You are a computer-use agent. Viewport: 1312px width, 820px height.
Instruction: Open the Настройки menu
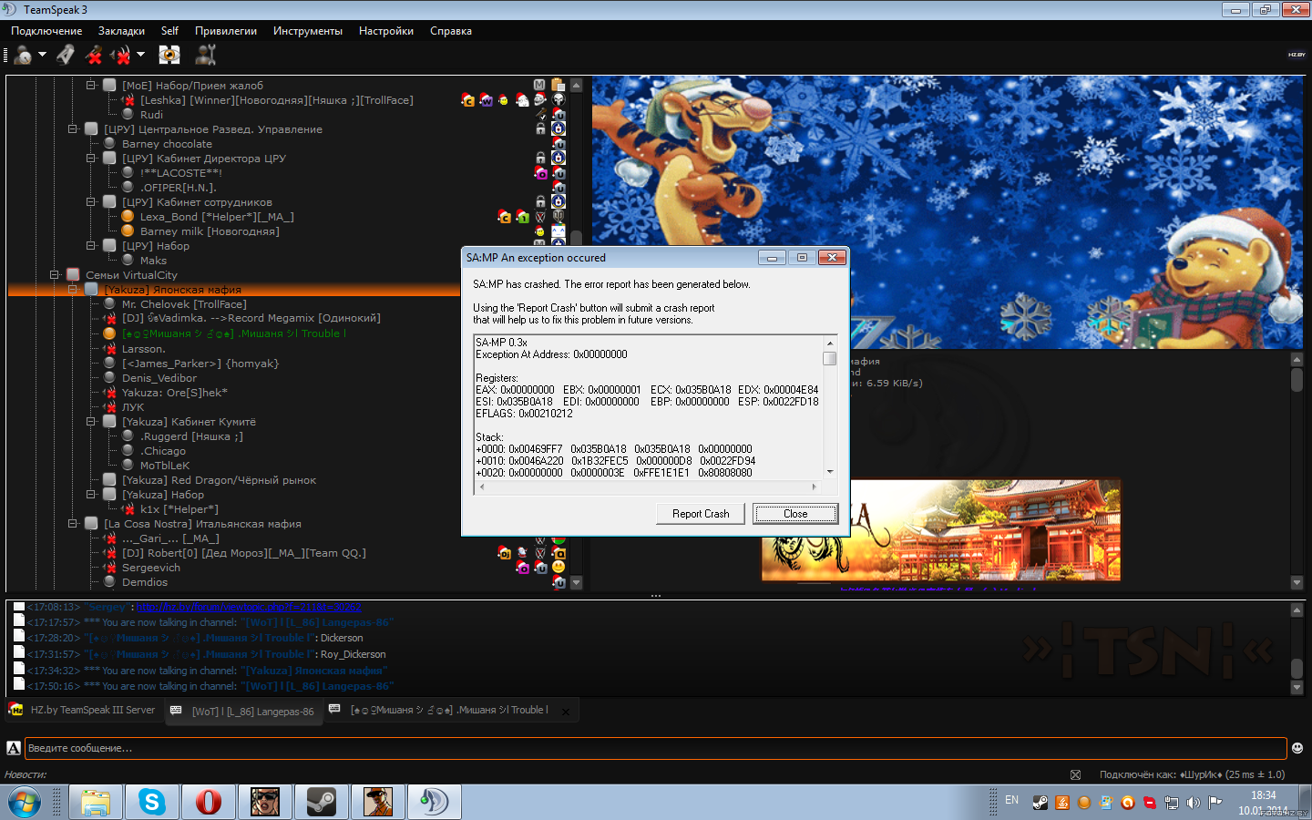pos(386,31)
